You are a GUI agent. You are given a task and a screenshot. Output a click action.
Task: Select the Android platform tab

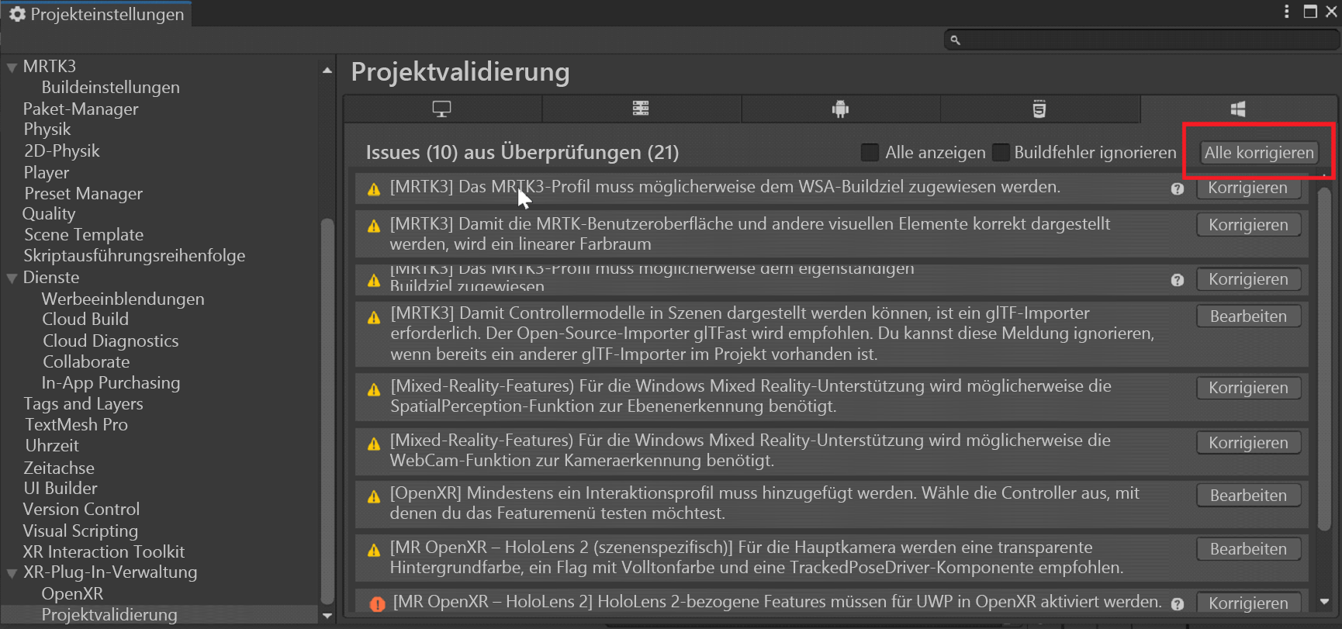coord(840,109)
